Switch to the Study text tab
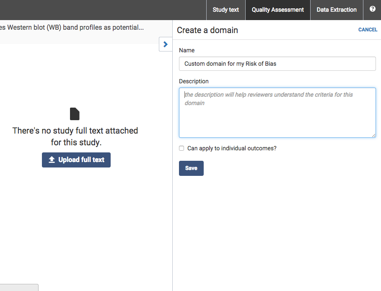 225,10
